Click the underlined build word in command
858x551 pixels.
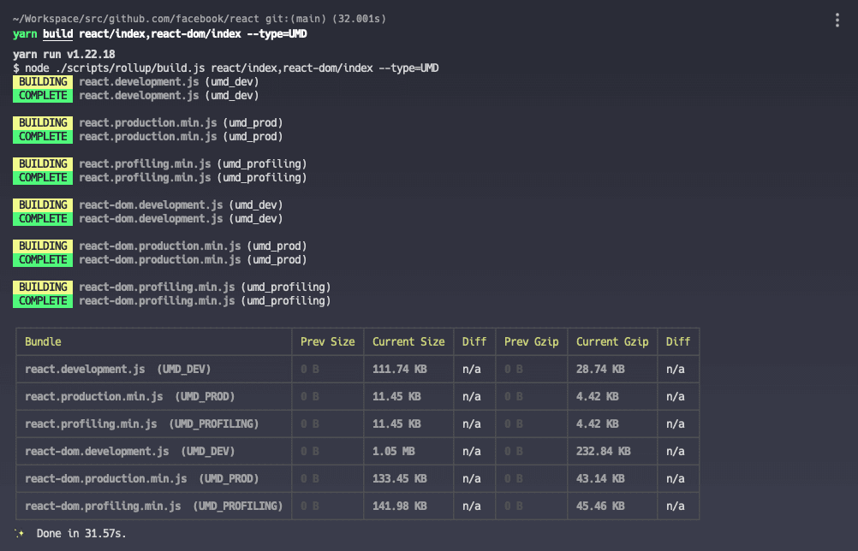click(x=57, y=34)
